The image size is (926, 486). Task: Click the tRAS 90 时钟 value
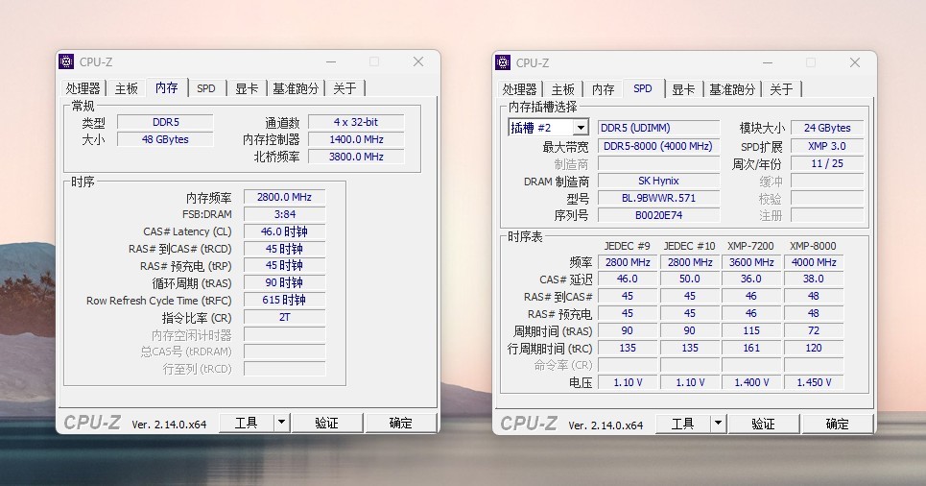[284, 282]
